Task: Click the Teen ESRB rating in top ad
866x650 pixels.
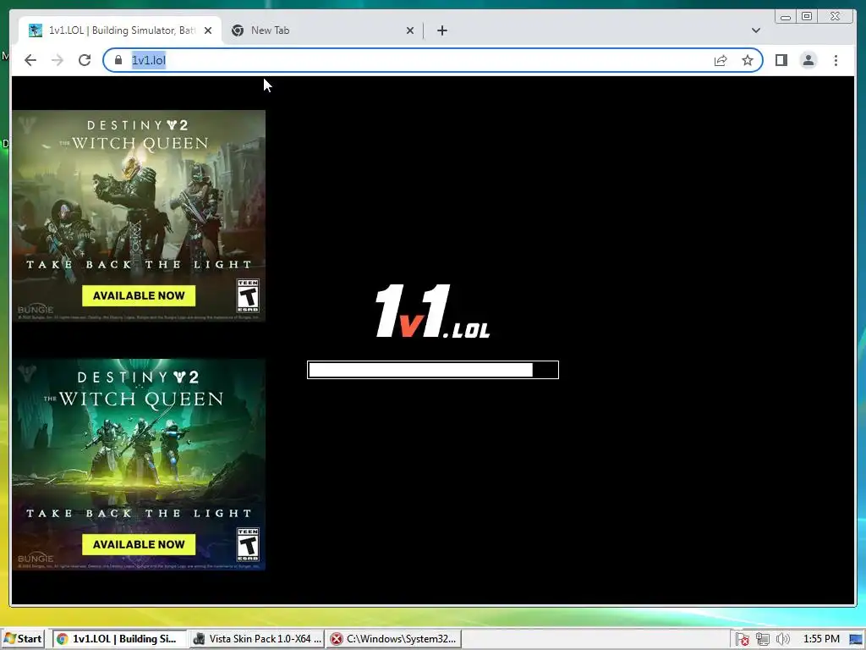Action: pos(248,295)
